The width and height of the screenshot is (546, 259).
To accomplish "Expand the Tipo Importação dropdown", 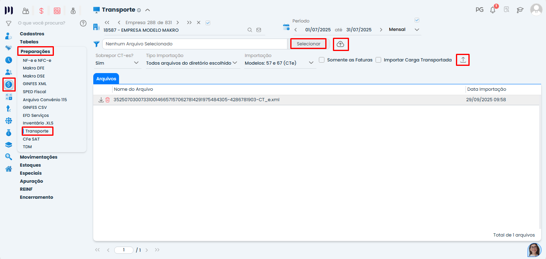I will pos(192,63).
